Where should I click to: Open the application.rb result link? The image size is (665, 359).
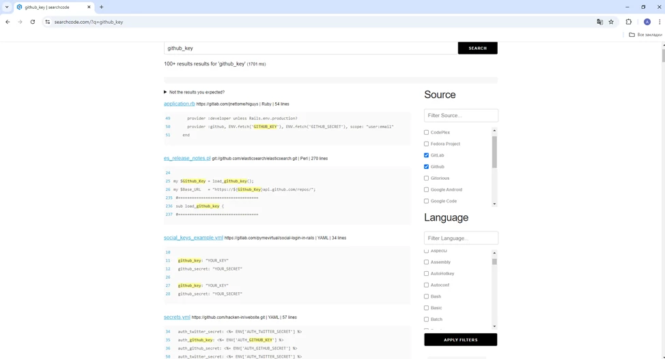(179, 104)
